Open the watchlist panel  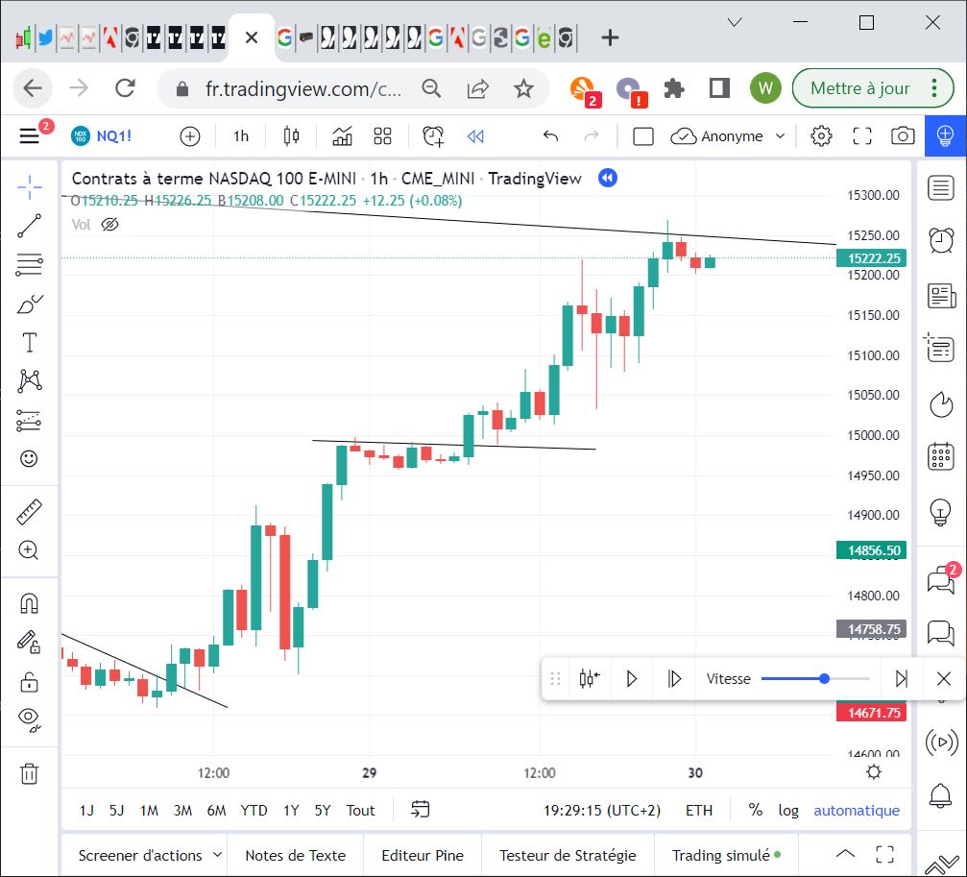tap(941, 187)
